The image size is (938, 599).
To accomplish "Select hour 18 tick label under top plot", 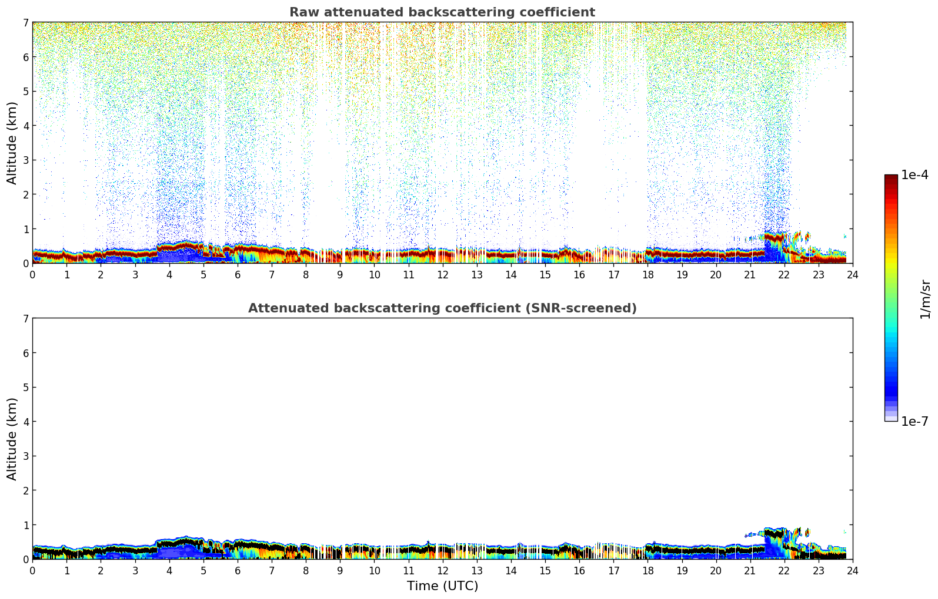I will tap(647, 274).
